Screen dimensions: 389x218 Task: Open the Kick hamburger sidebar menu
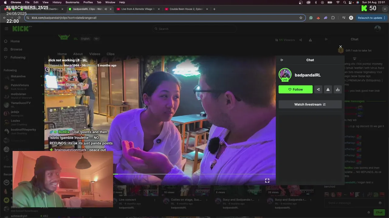pyautogui.click(x=6, y=29)
